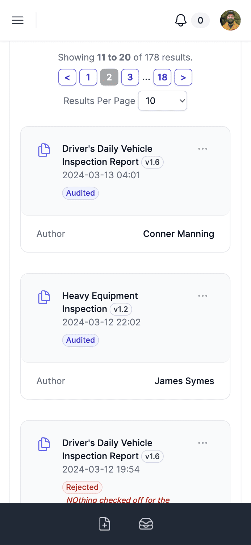The width and height of the screenshot is (251, 545).
Task: Open notifications via the bell icon
Action: coord(181,20)
